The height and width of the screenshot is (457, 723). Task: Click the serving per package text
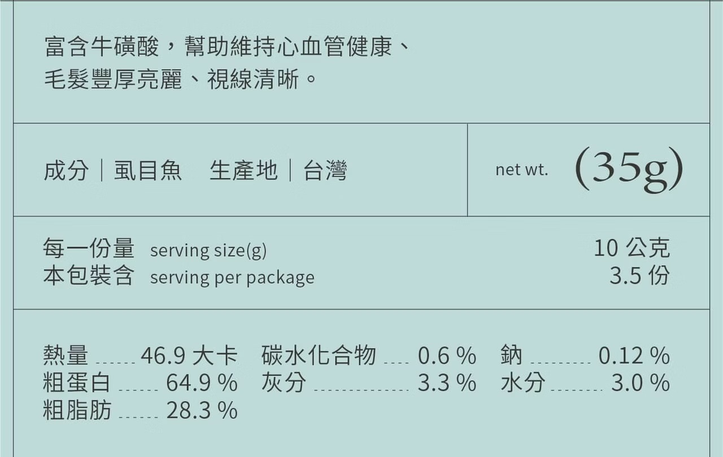point(232,277)
